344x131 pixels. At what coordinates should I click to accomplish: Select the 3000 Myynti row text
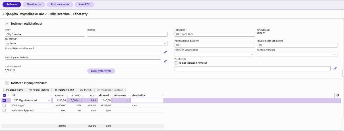click(18, 105)
